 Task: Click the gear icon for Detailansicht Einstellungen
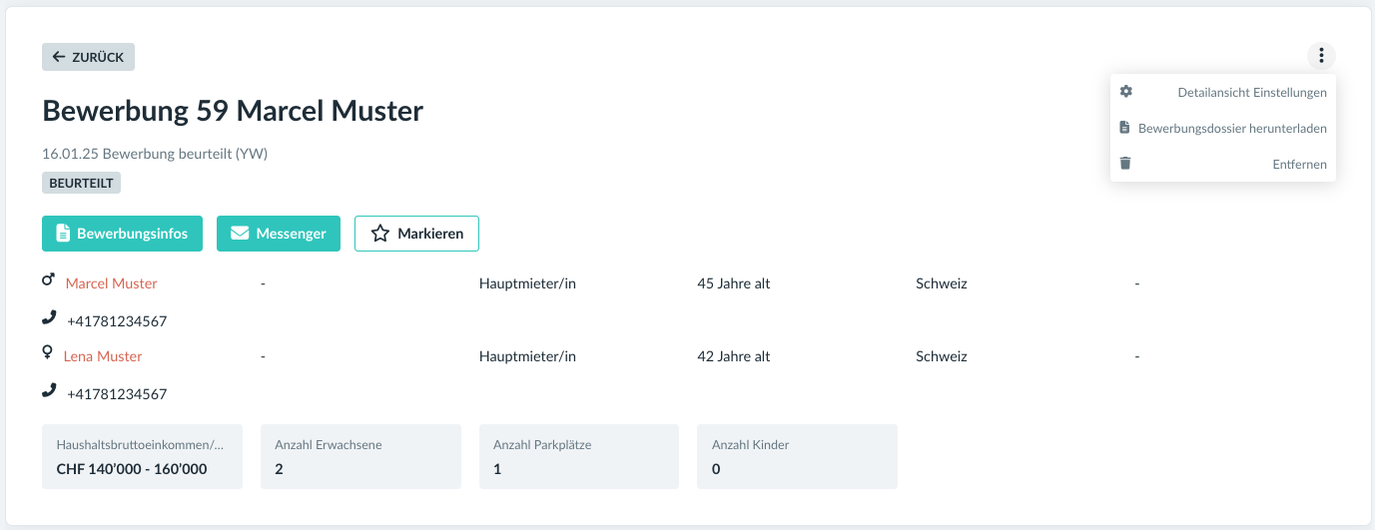click(x=1126, y=91)
